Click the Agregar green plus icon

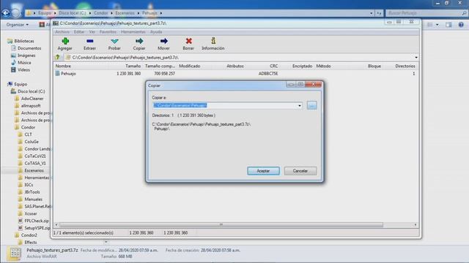point(65,41)
